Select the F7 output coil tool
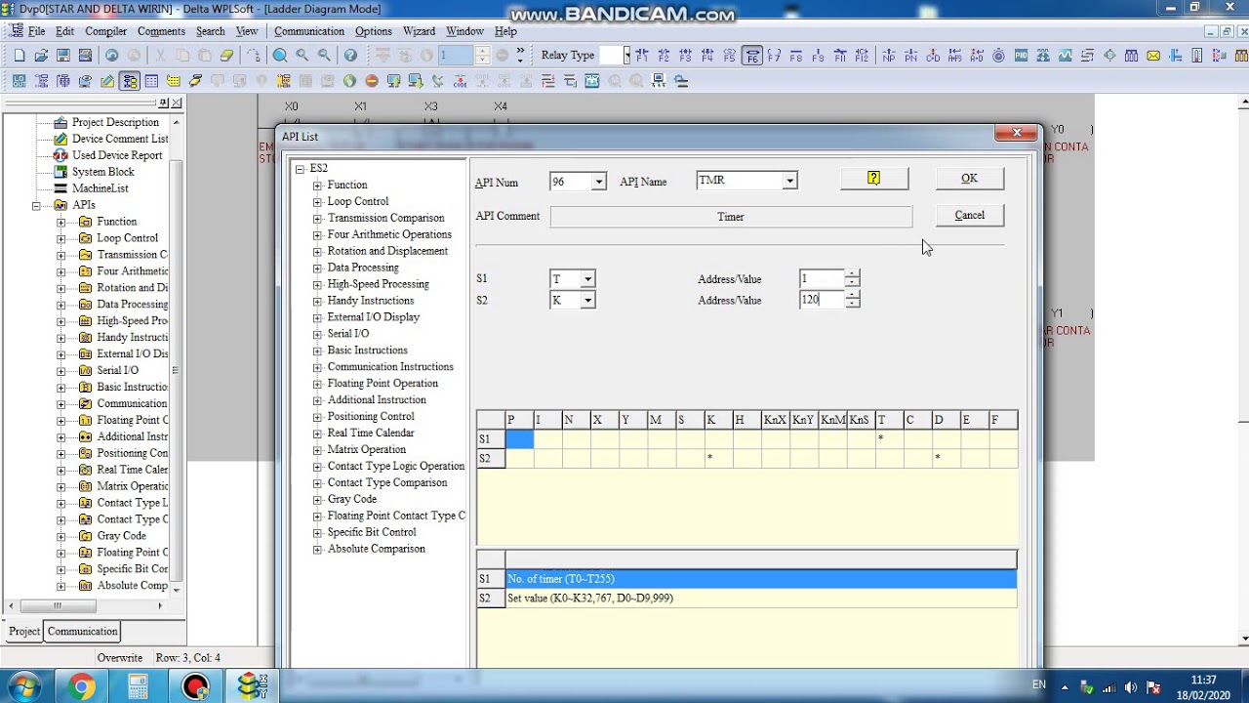 pyautogui.click(x=775, y=56)
